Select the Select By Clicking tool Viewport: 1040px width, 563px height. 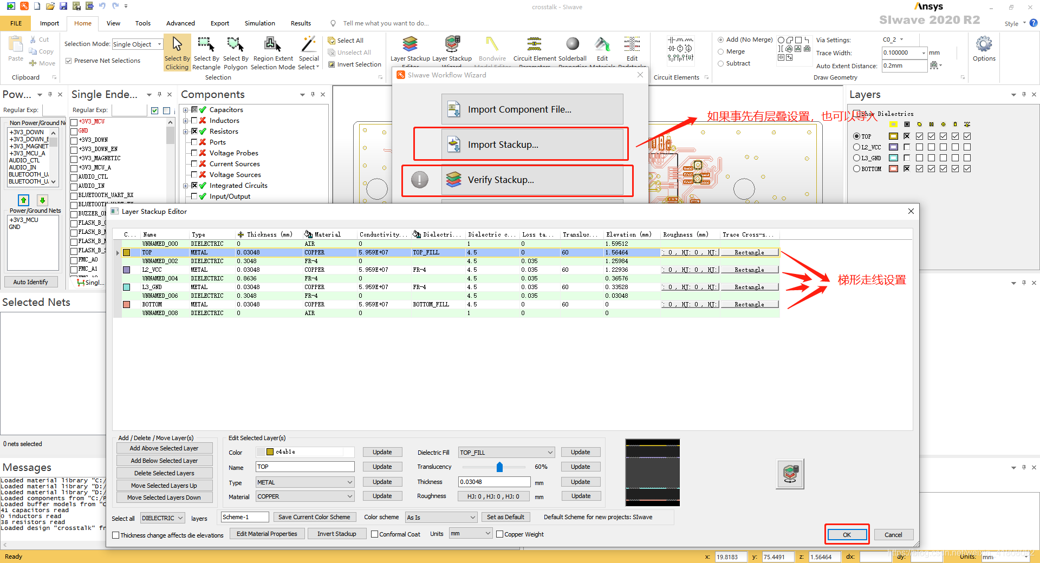[x=177, y=53]
